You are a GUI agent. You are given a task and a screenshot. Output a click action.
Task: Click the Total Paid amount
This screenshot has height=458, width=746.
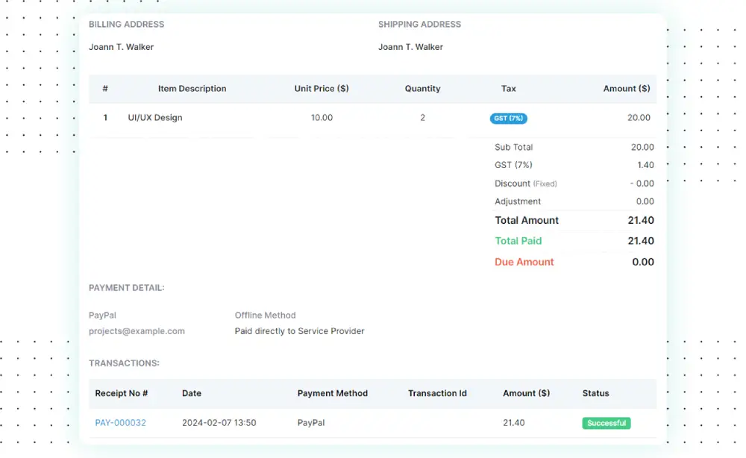[x=641, y=241]
